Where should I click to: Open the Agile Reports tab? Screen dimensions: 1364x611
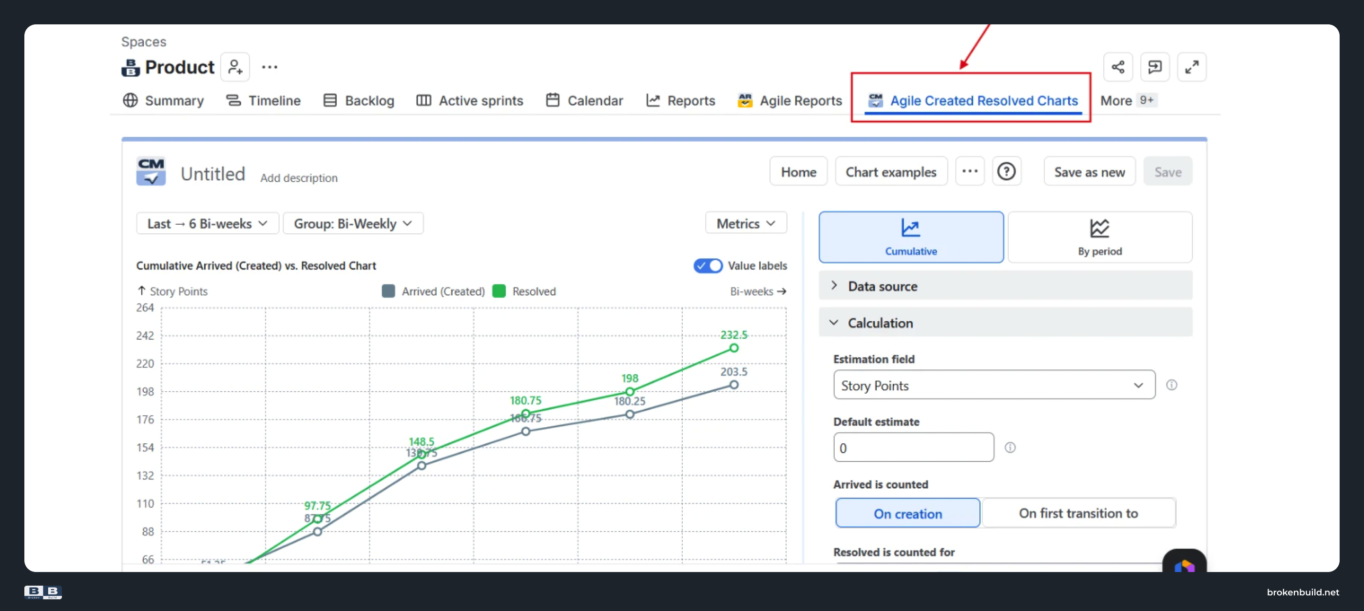[x=789, y=100]
